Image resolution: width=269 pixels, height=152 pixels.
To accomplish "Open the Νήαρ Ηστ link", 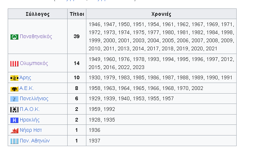I will [x=31, y=130].
